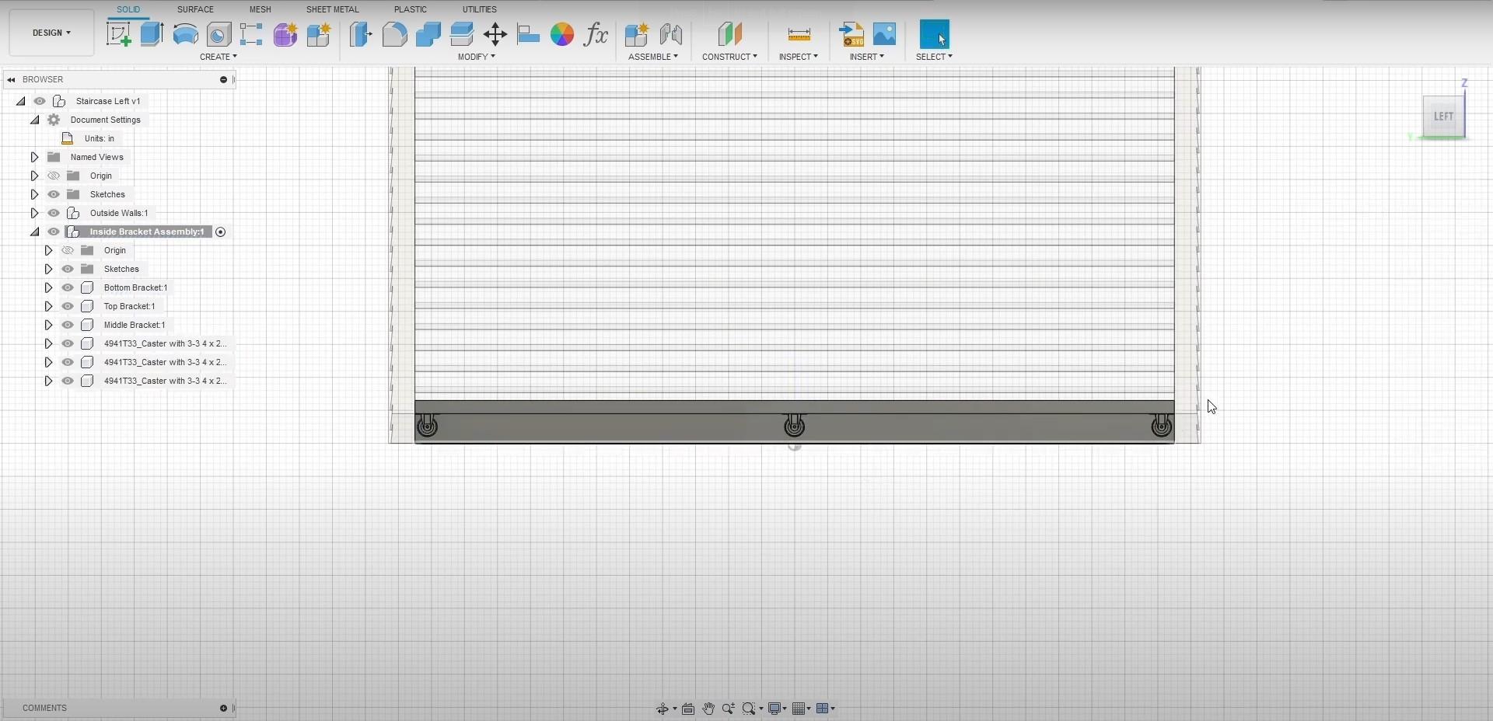The height and width of the screenshot is (721, 1493).
Task: Open the SHEET METAL tab
Action: tap(333, 9)
